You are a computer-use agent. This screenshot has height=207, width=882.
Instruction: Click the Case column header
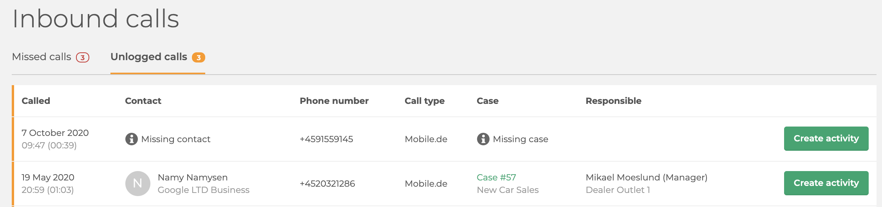488,101
